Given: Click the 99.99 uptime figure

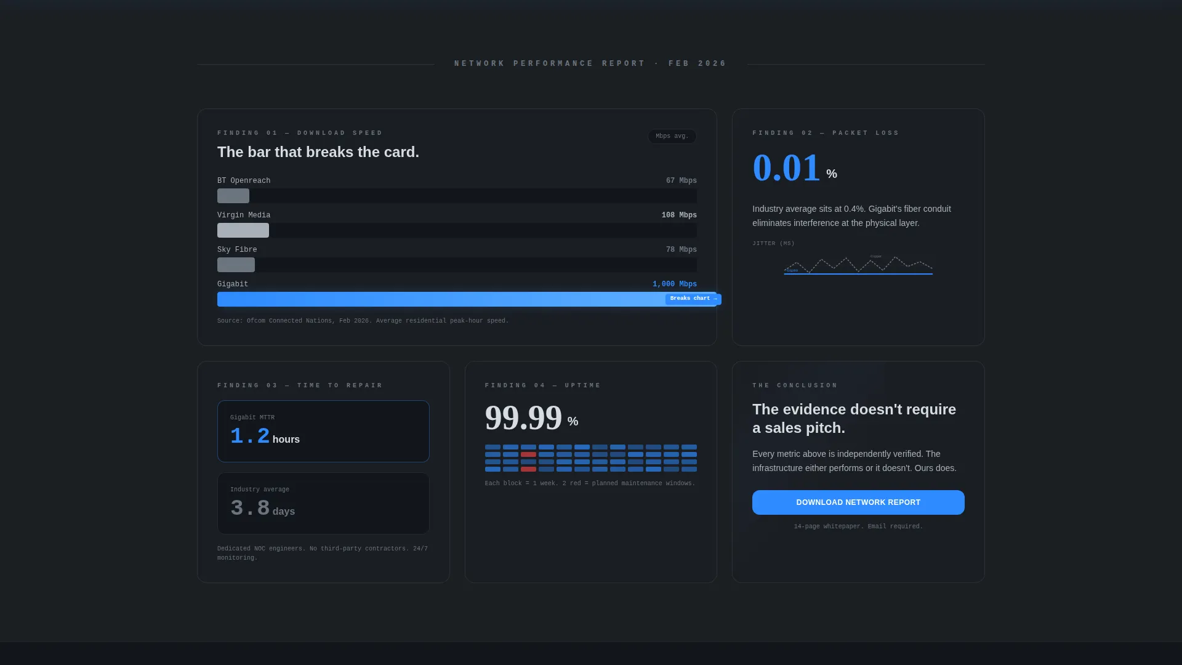Looking at the screenshot, I should [523, 417].
